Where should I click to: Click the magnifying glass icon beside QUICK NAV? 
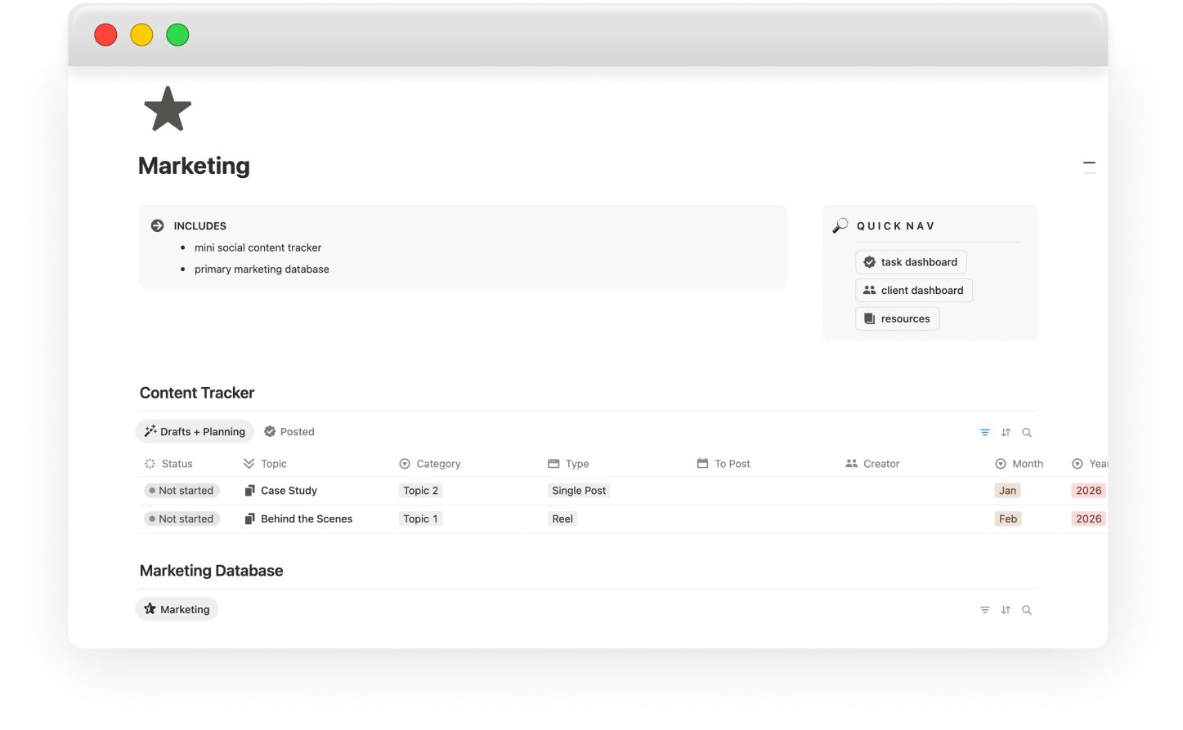840,225
